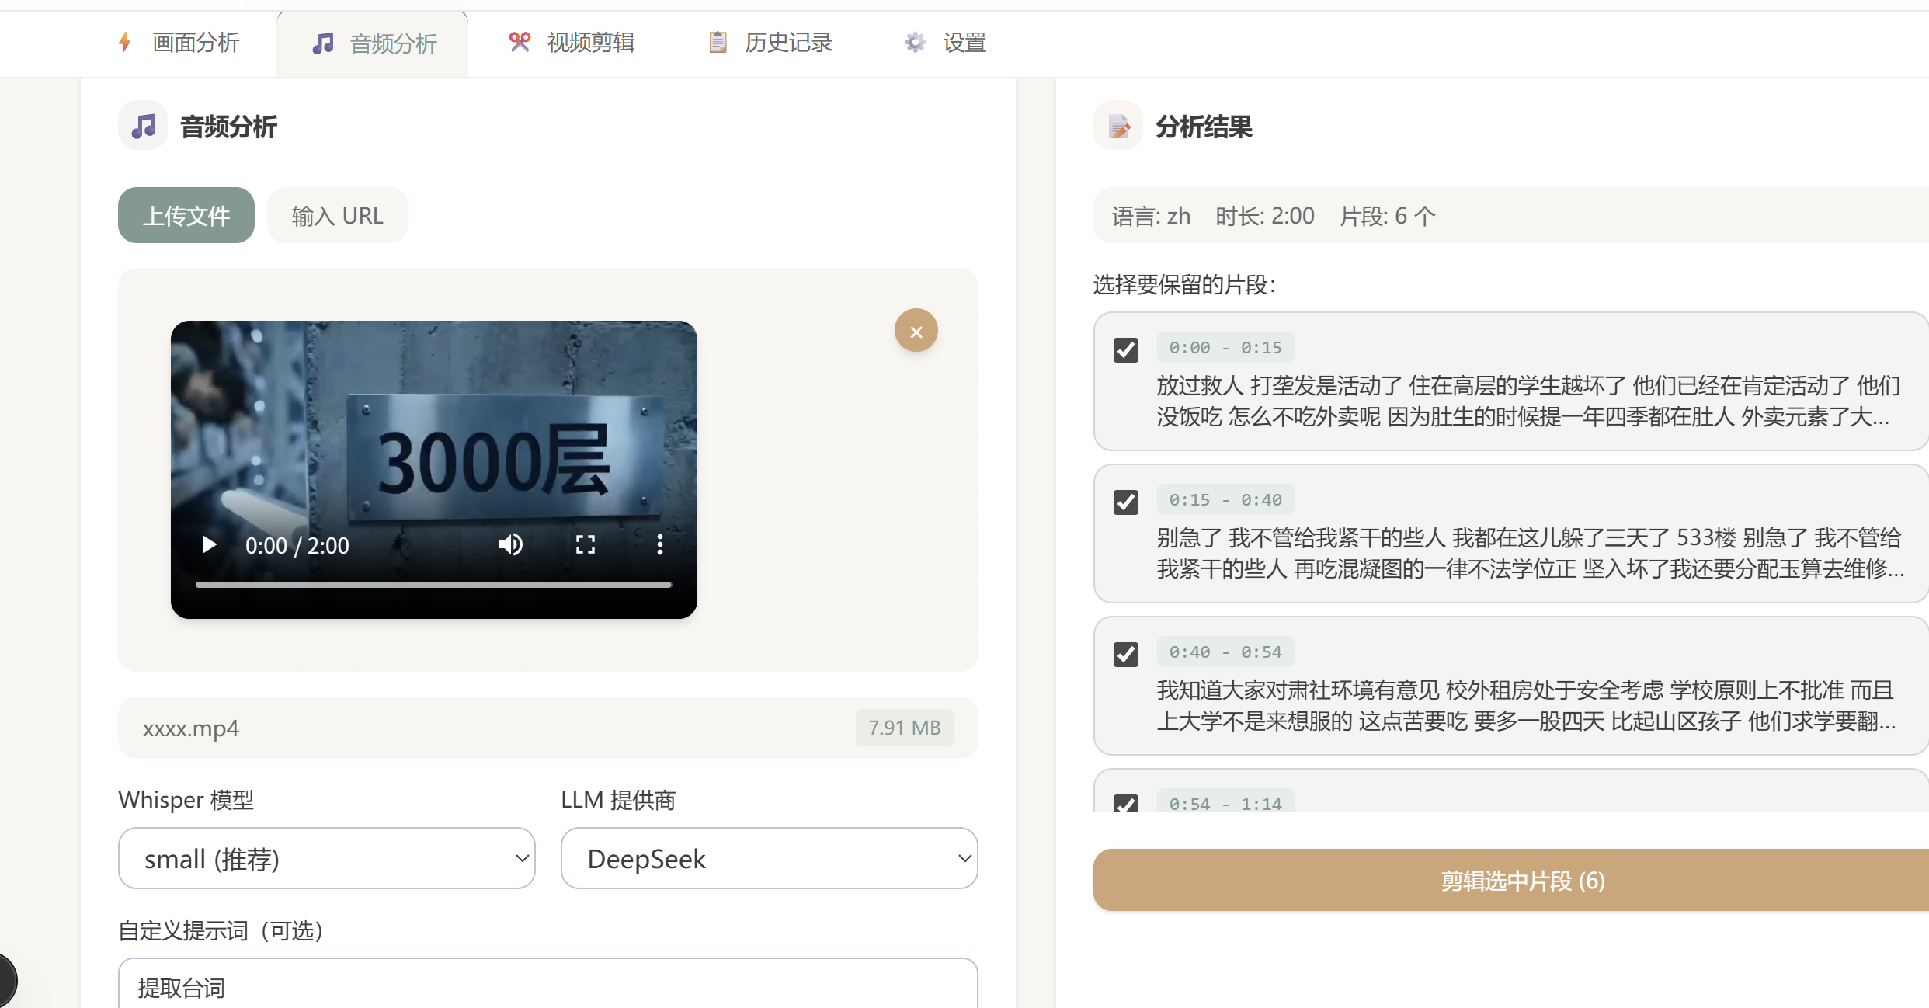Viewport: 1929px width, 1008px height.
Task: Click the lightning icon for 画面分析
Action: pos(125,42)
